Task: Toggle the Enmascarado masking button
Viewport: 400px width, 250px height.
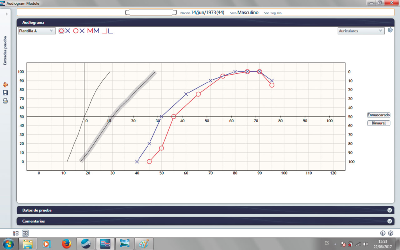Action: tap(379, 115)
